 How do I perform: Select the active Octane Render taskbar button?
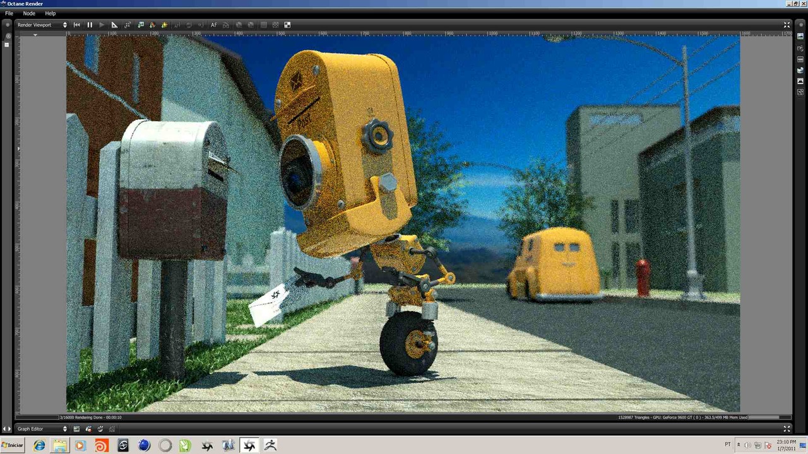click(x=249, y=446)
